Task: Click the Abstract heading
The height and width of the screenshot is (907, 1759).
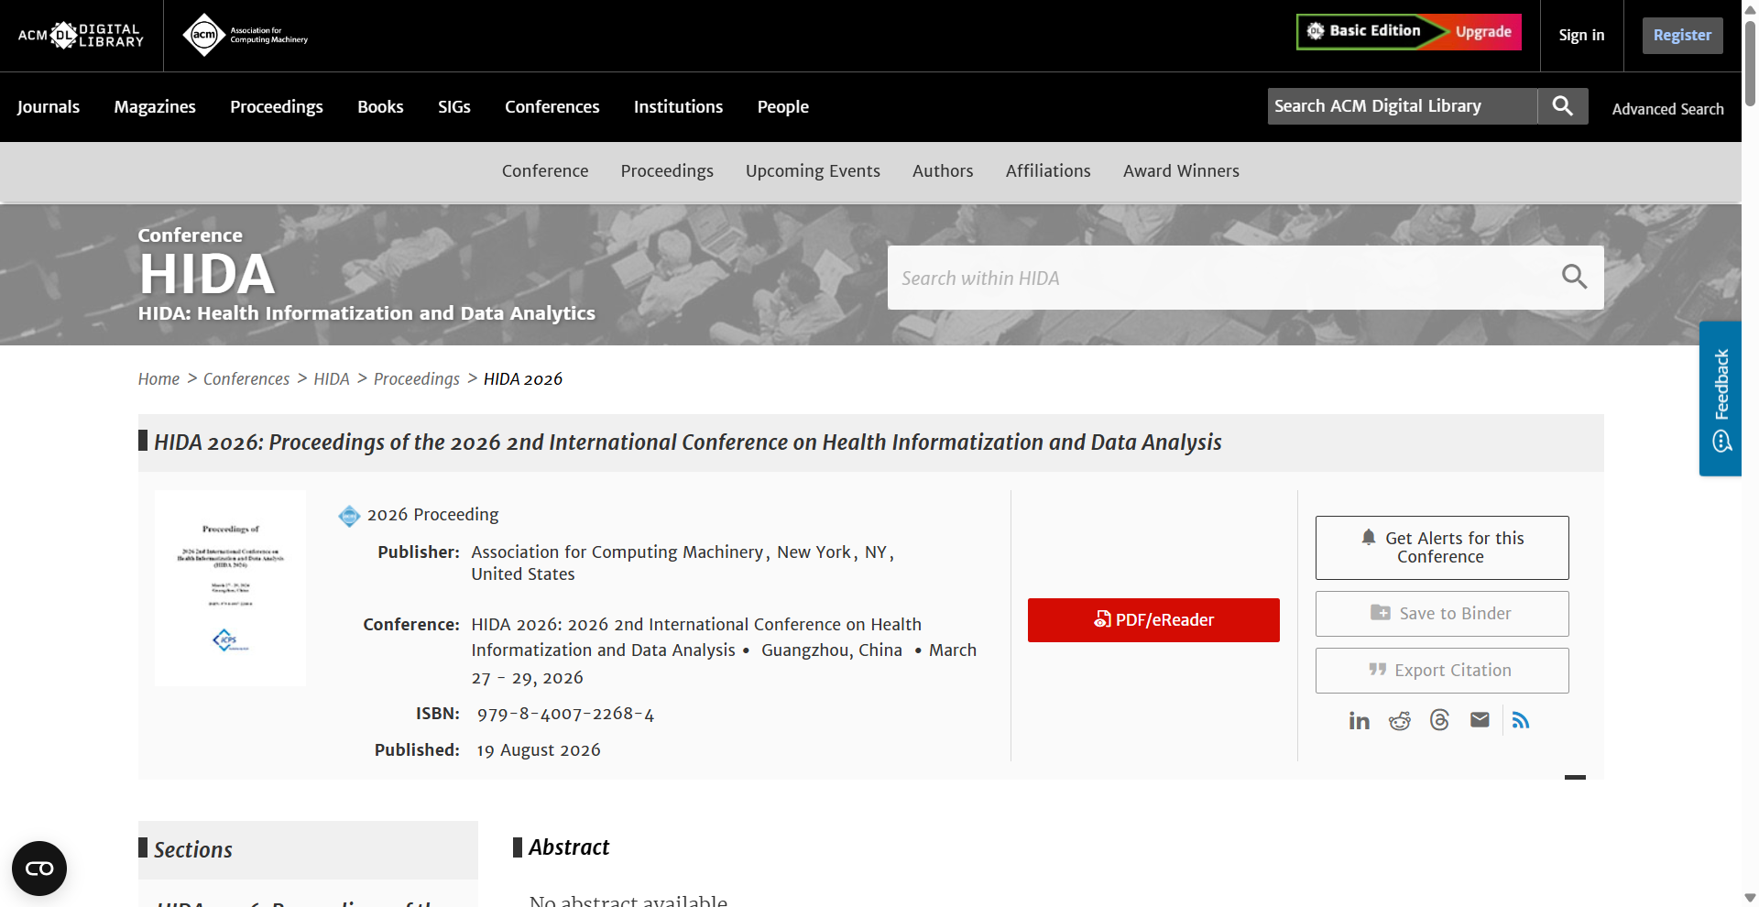Action: tap(569, 847)
